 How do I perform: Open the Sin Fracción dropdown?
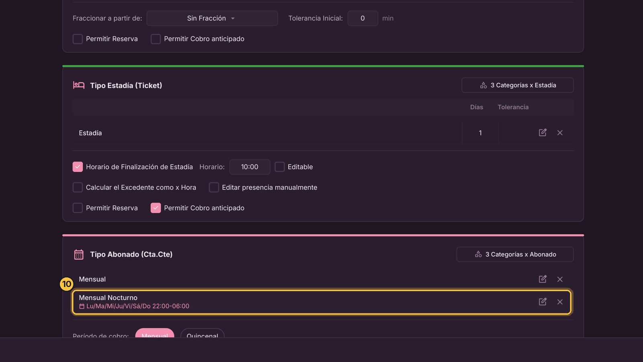[212, 18]
